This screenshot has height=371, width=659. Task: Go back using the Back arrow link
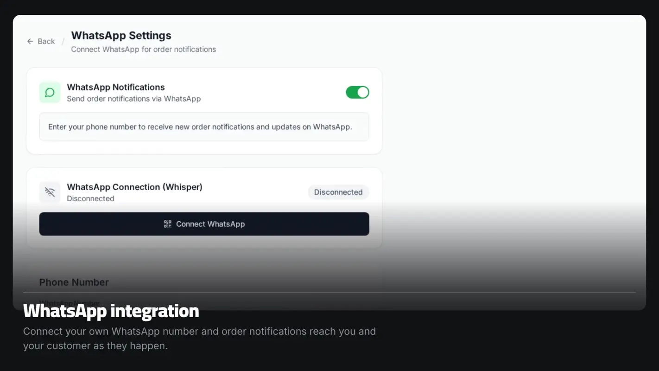41,41
